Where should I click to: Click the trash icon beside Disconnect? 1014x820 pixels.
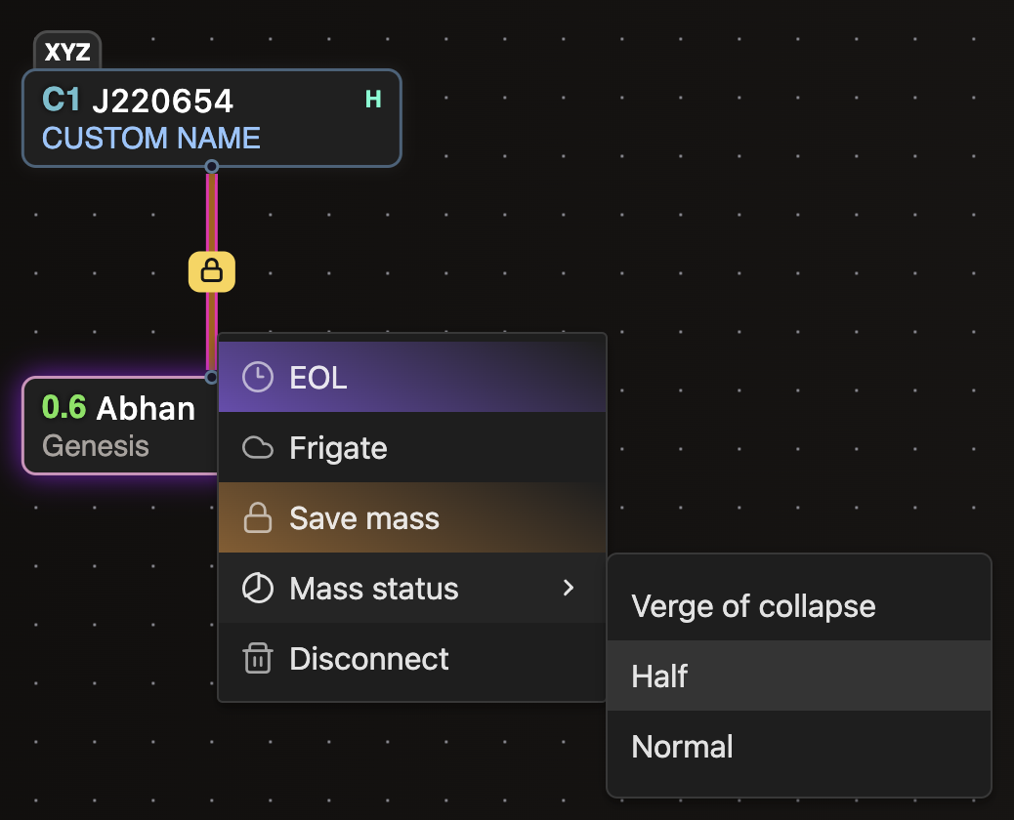pos(258,658)
